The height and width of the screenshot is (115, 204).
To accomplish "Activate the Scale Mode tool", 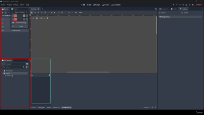I will [42, 12].
